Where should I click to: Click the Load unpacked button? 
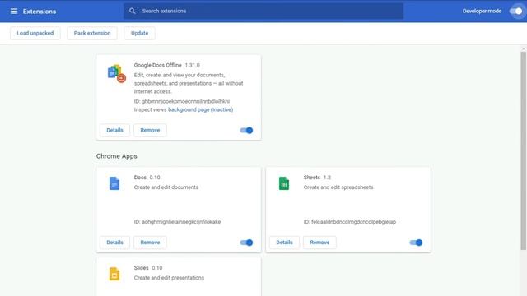coord(35,33)
